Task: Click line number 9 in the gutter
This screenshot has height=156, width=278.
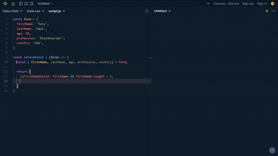Action: click(7, 57)
